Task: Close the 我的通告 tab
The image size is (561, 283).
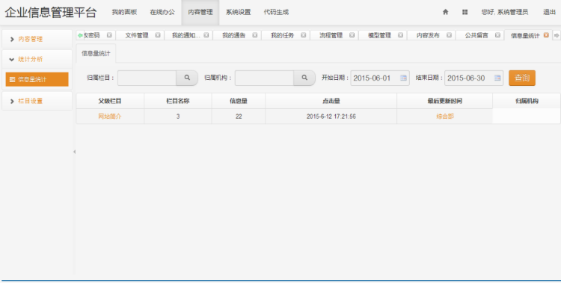Action: tap(255, 35)
